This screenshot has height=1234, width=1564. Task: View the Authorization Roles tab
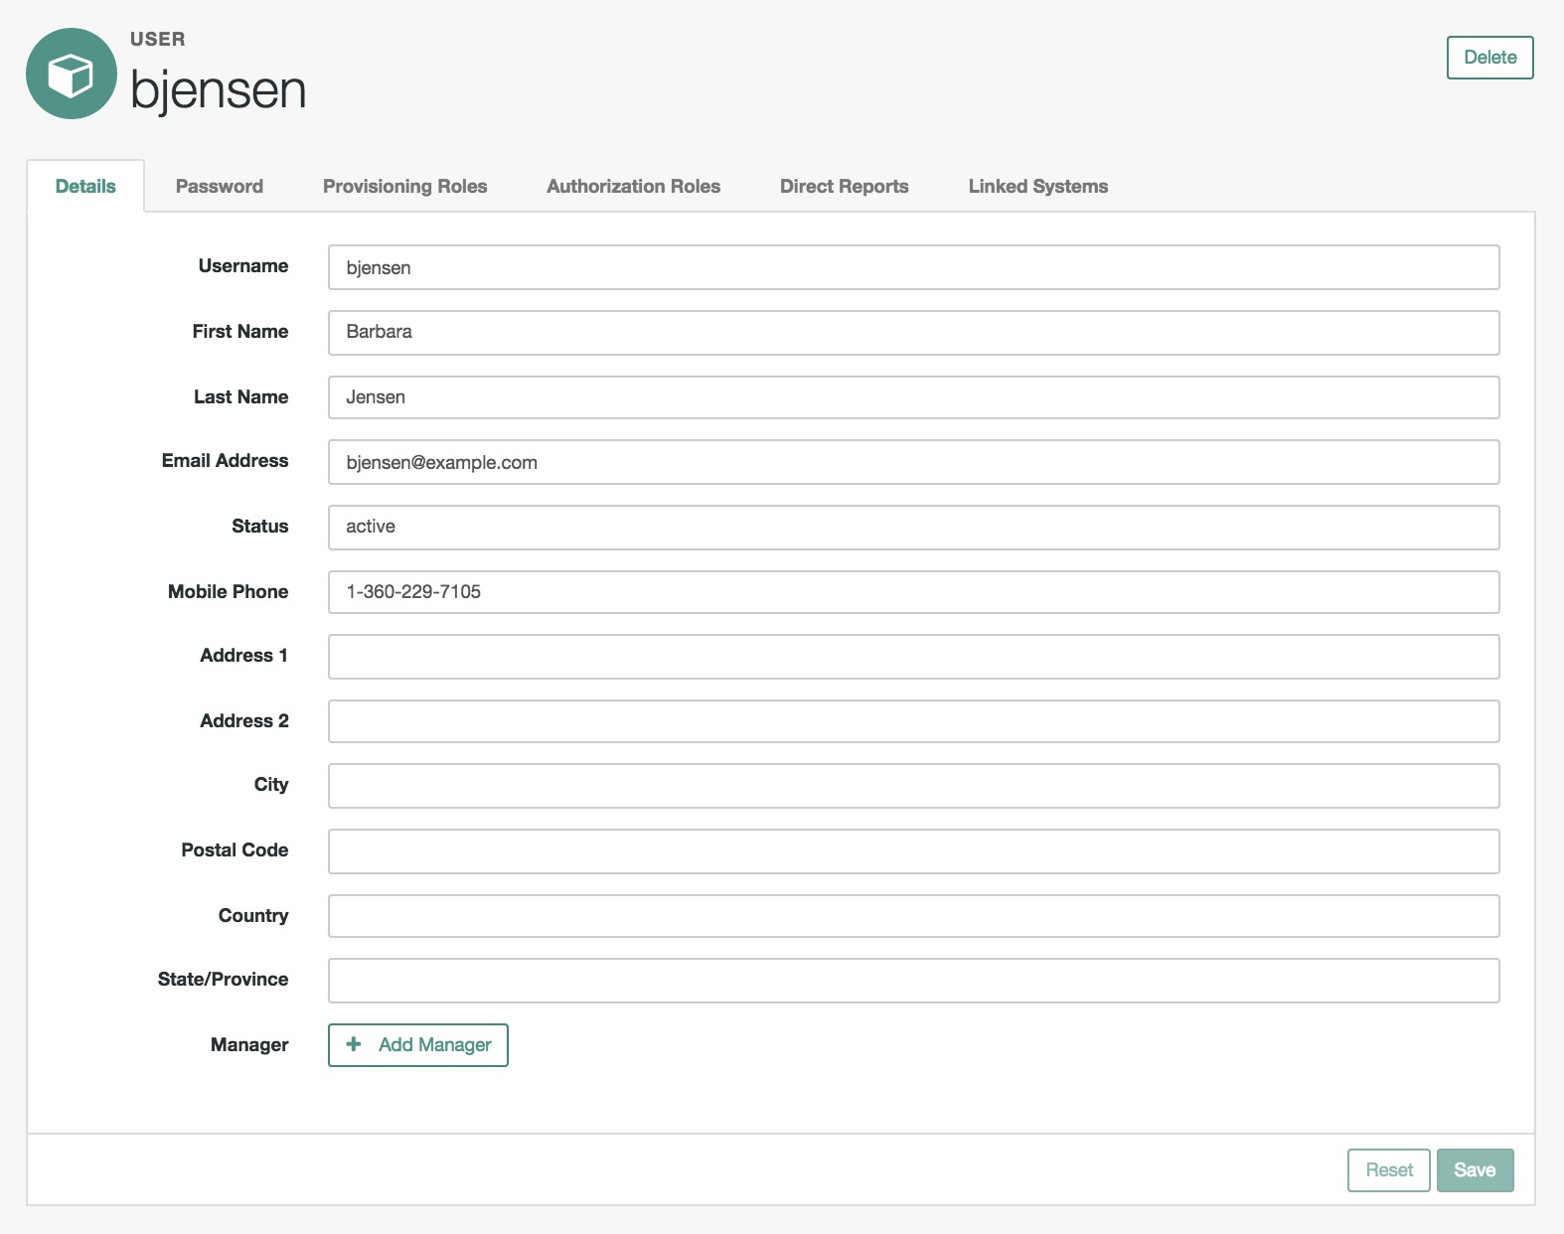[x=633, y=186]
